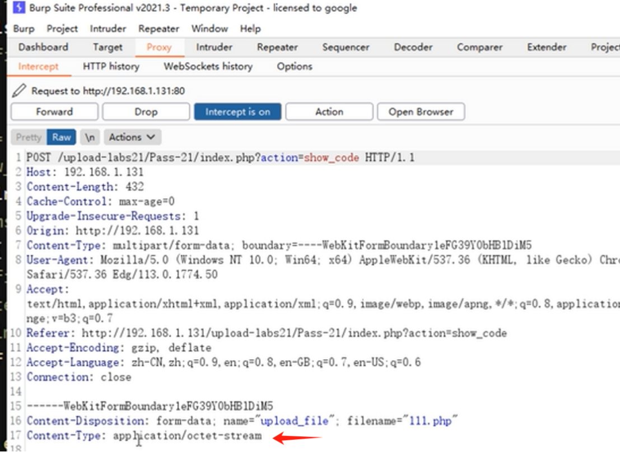Click the 'Accept:' header name on line 9
This screenshot has height=452, width=620.
(48, 289)
